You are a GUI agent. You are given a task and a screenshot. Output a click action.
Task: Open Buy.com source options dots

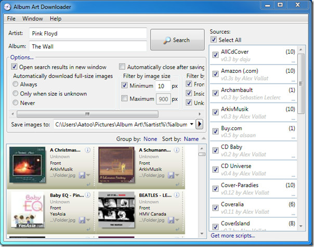click(x=293, y=138)
